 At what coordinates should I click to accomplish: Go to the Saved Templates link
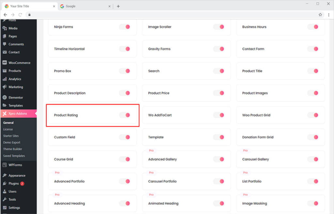click(x=14, y=156)
